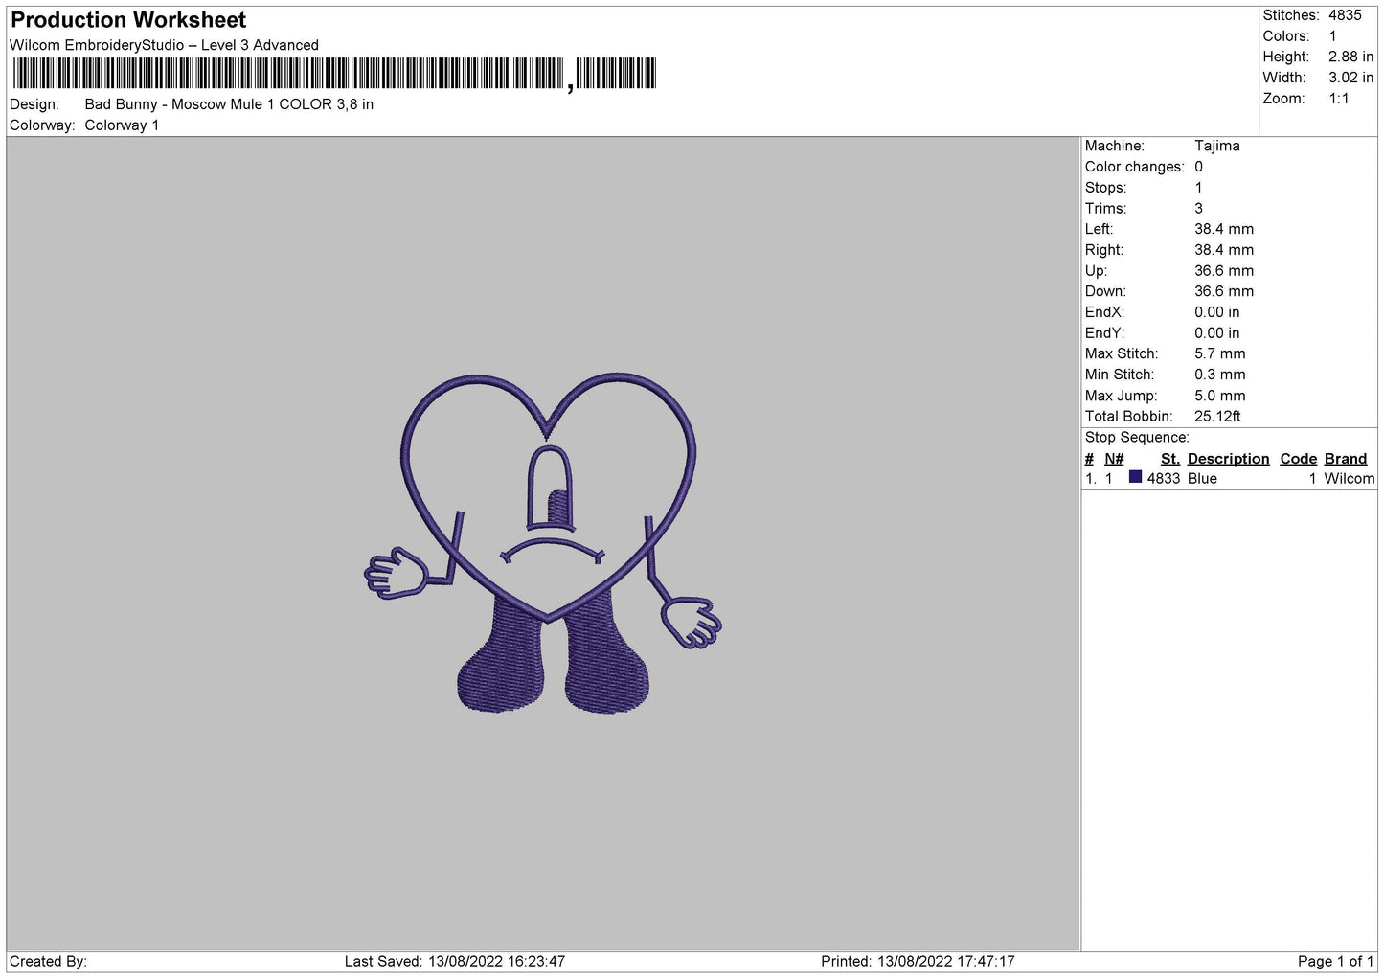The height and width of the screenshot is (978, 1384).
Task: Select the heart embroidery design preview
Action: click(x=544, y=543)
